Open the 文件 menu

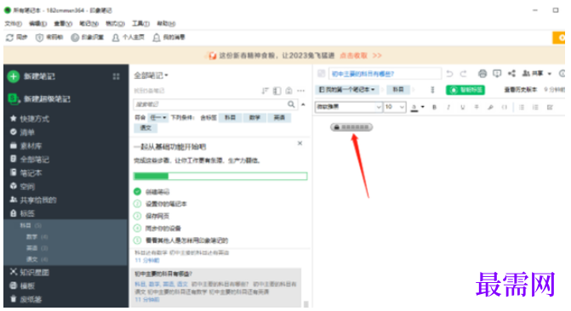pos(13,24)
